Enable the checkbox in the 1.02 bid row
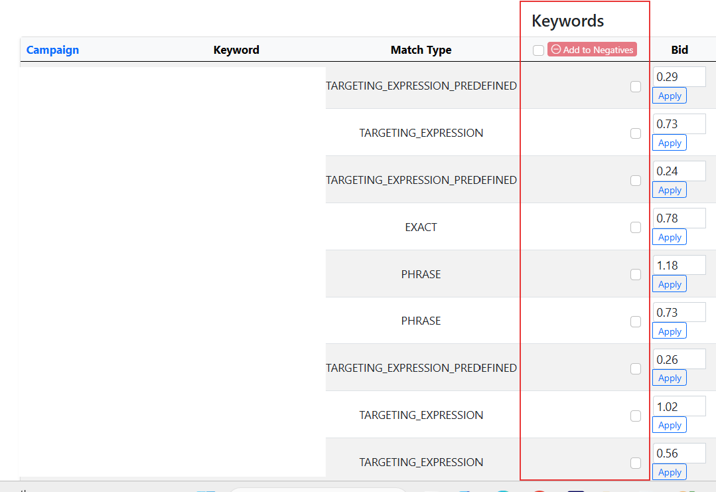 point(636,416)
